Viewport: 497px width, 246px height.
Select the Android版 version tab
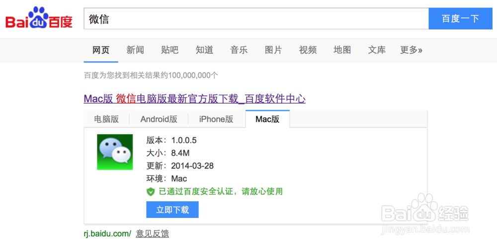pos(159,119)
